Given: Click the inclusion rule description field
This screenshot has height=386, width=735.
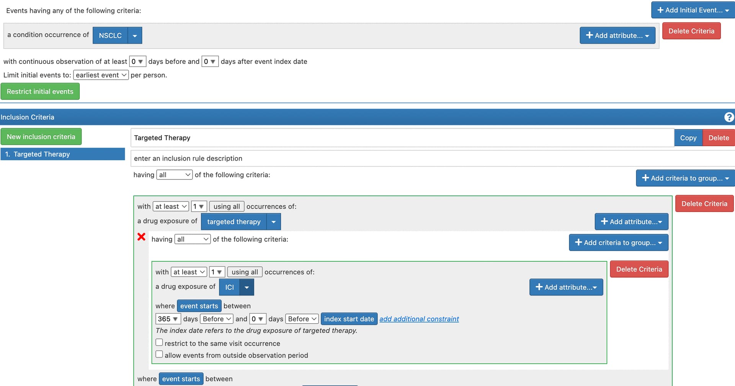Looking at the screenshot, I should tap(402, 158).
